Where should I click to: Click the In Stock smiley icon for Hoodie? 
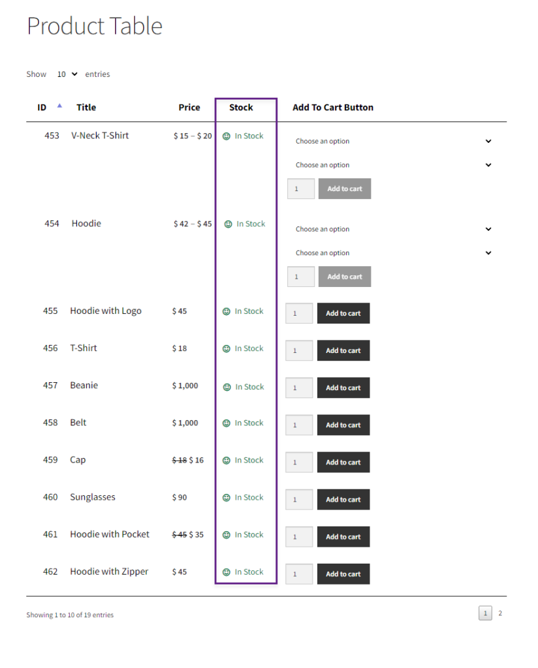pos(228,224)
